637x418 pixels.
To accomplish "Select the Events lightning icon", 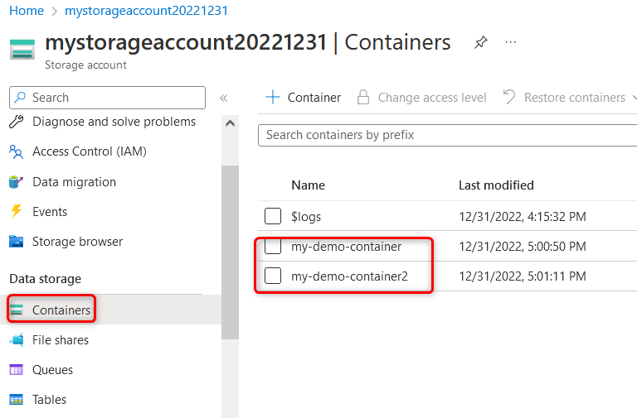I will [x=16, y=212].
